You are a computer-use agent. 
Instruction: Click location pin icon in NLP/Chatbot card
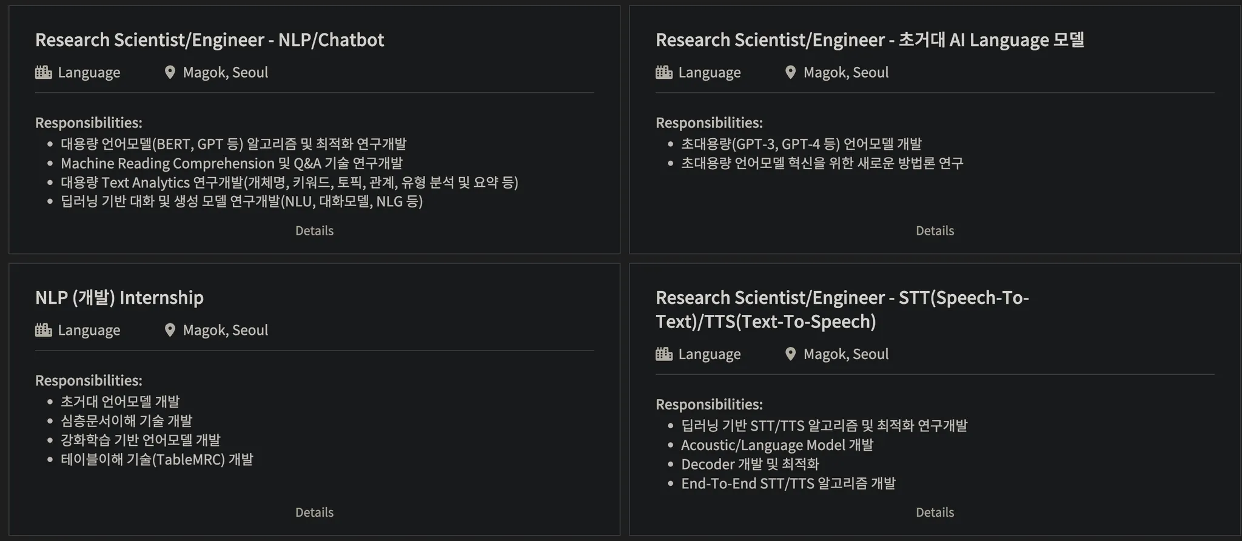(x=170, y=72)
